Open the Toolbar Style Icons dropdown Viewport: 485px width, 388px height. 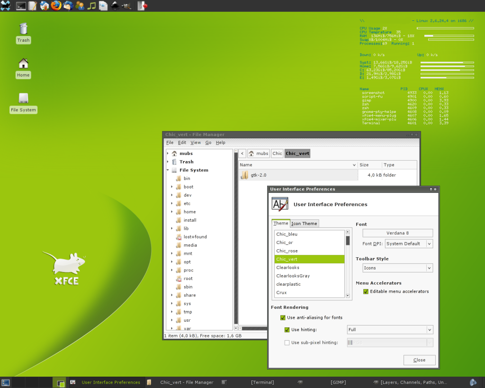click(398, 268)
